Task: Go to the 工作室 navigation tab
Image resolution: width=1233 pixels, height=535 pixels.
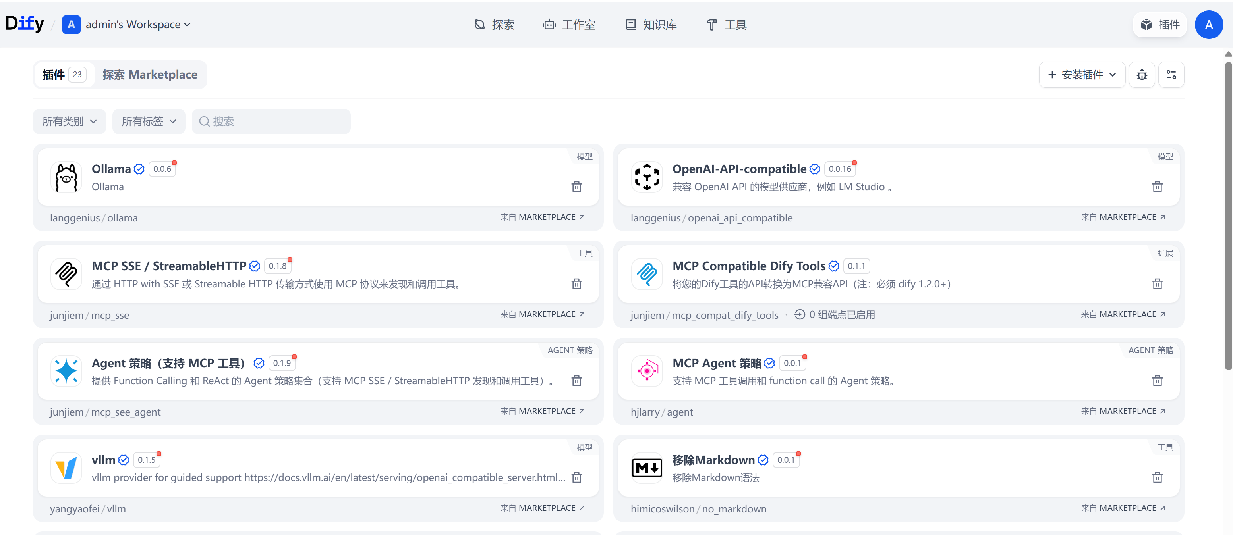Action: [569, 25]
